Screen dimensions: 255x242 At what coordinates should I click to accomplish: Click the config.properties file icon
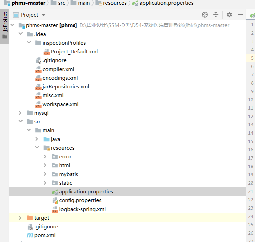tap(55, 201)
